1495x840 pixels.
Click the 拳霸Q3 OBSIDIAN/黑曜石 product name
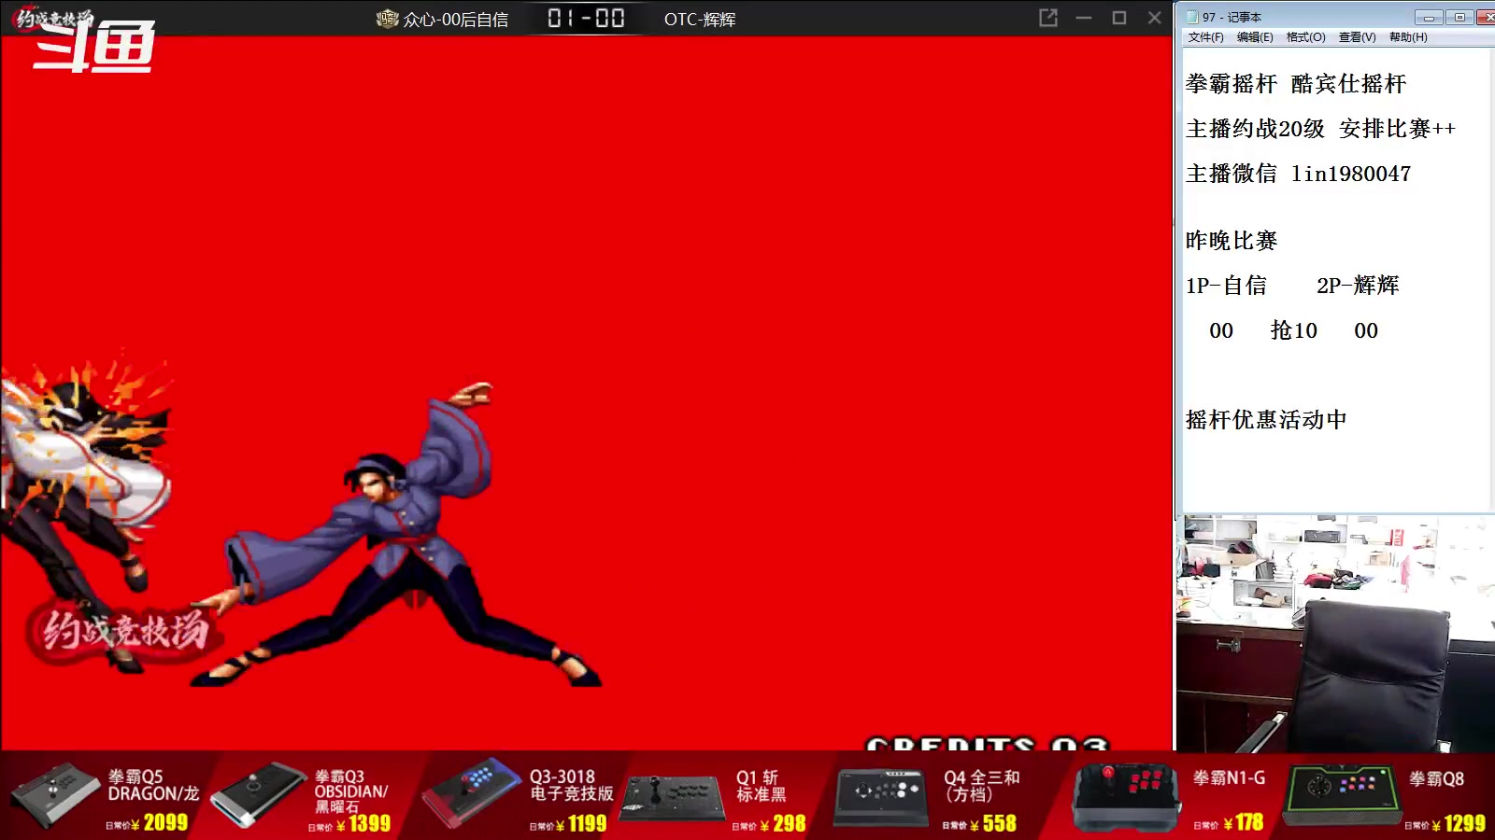point(350,791)
